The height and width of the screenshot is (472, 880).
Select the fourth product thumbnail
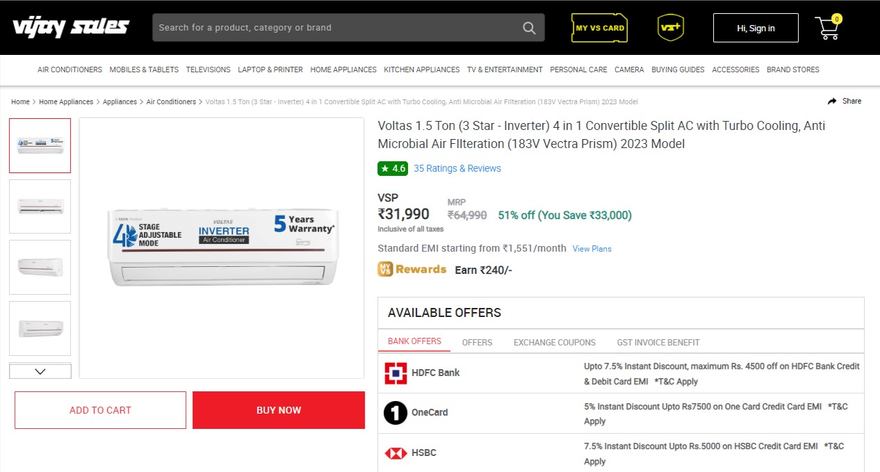(40, 328)
